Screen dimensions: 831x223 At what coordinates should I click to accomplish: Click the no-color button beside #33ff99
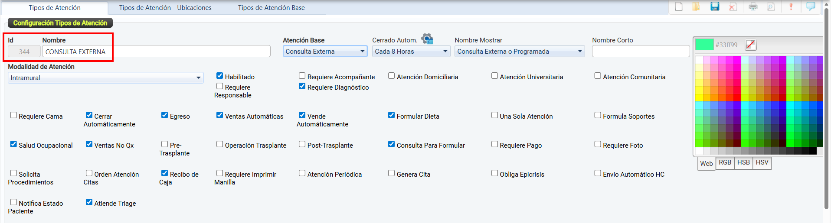point(750,45)
